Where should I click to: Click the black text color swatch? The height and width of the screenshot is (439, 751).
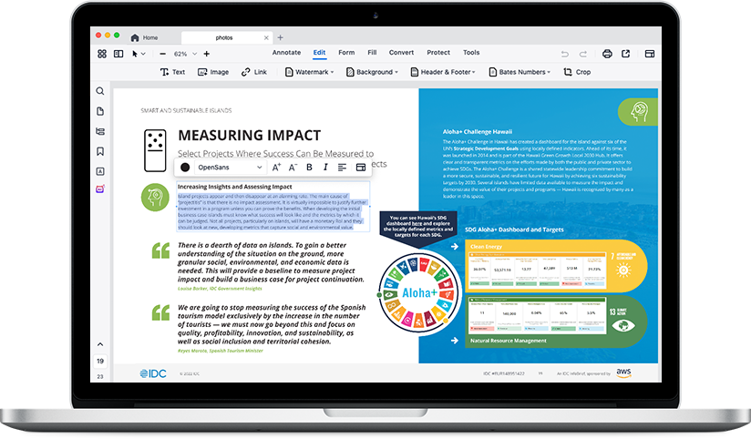click(x=185, y=167)
